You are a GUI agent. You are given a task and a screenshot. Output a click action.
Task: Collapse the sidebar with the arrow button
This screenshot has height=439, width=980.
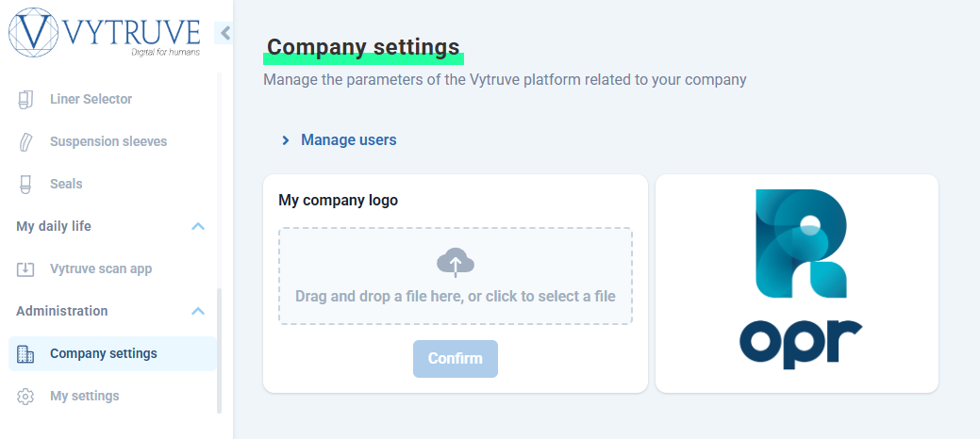(224, 33)
